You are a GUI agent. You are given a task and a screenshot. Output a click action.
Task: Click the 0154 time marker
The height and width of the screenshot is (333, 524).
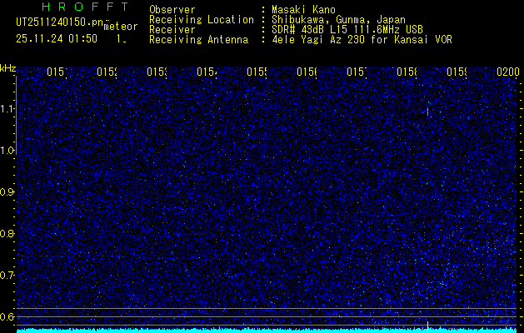tap(207, 72)
